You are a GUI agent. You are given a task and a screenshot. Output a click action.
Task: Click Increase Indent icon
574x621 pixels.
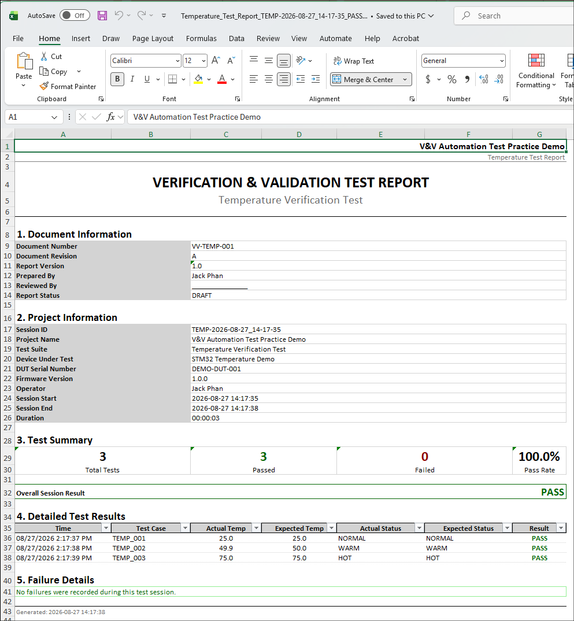click(x=316, y=79)
